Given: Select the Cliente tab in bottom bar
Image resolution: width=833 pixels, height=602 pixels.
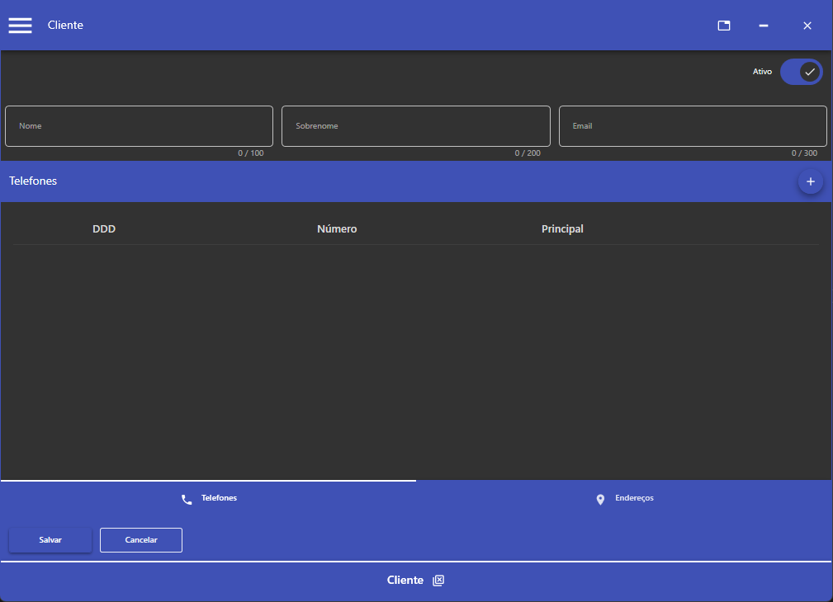Looking at the screenshot, I should (405, 581).
